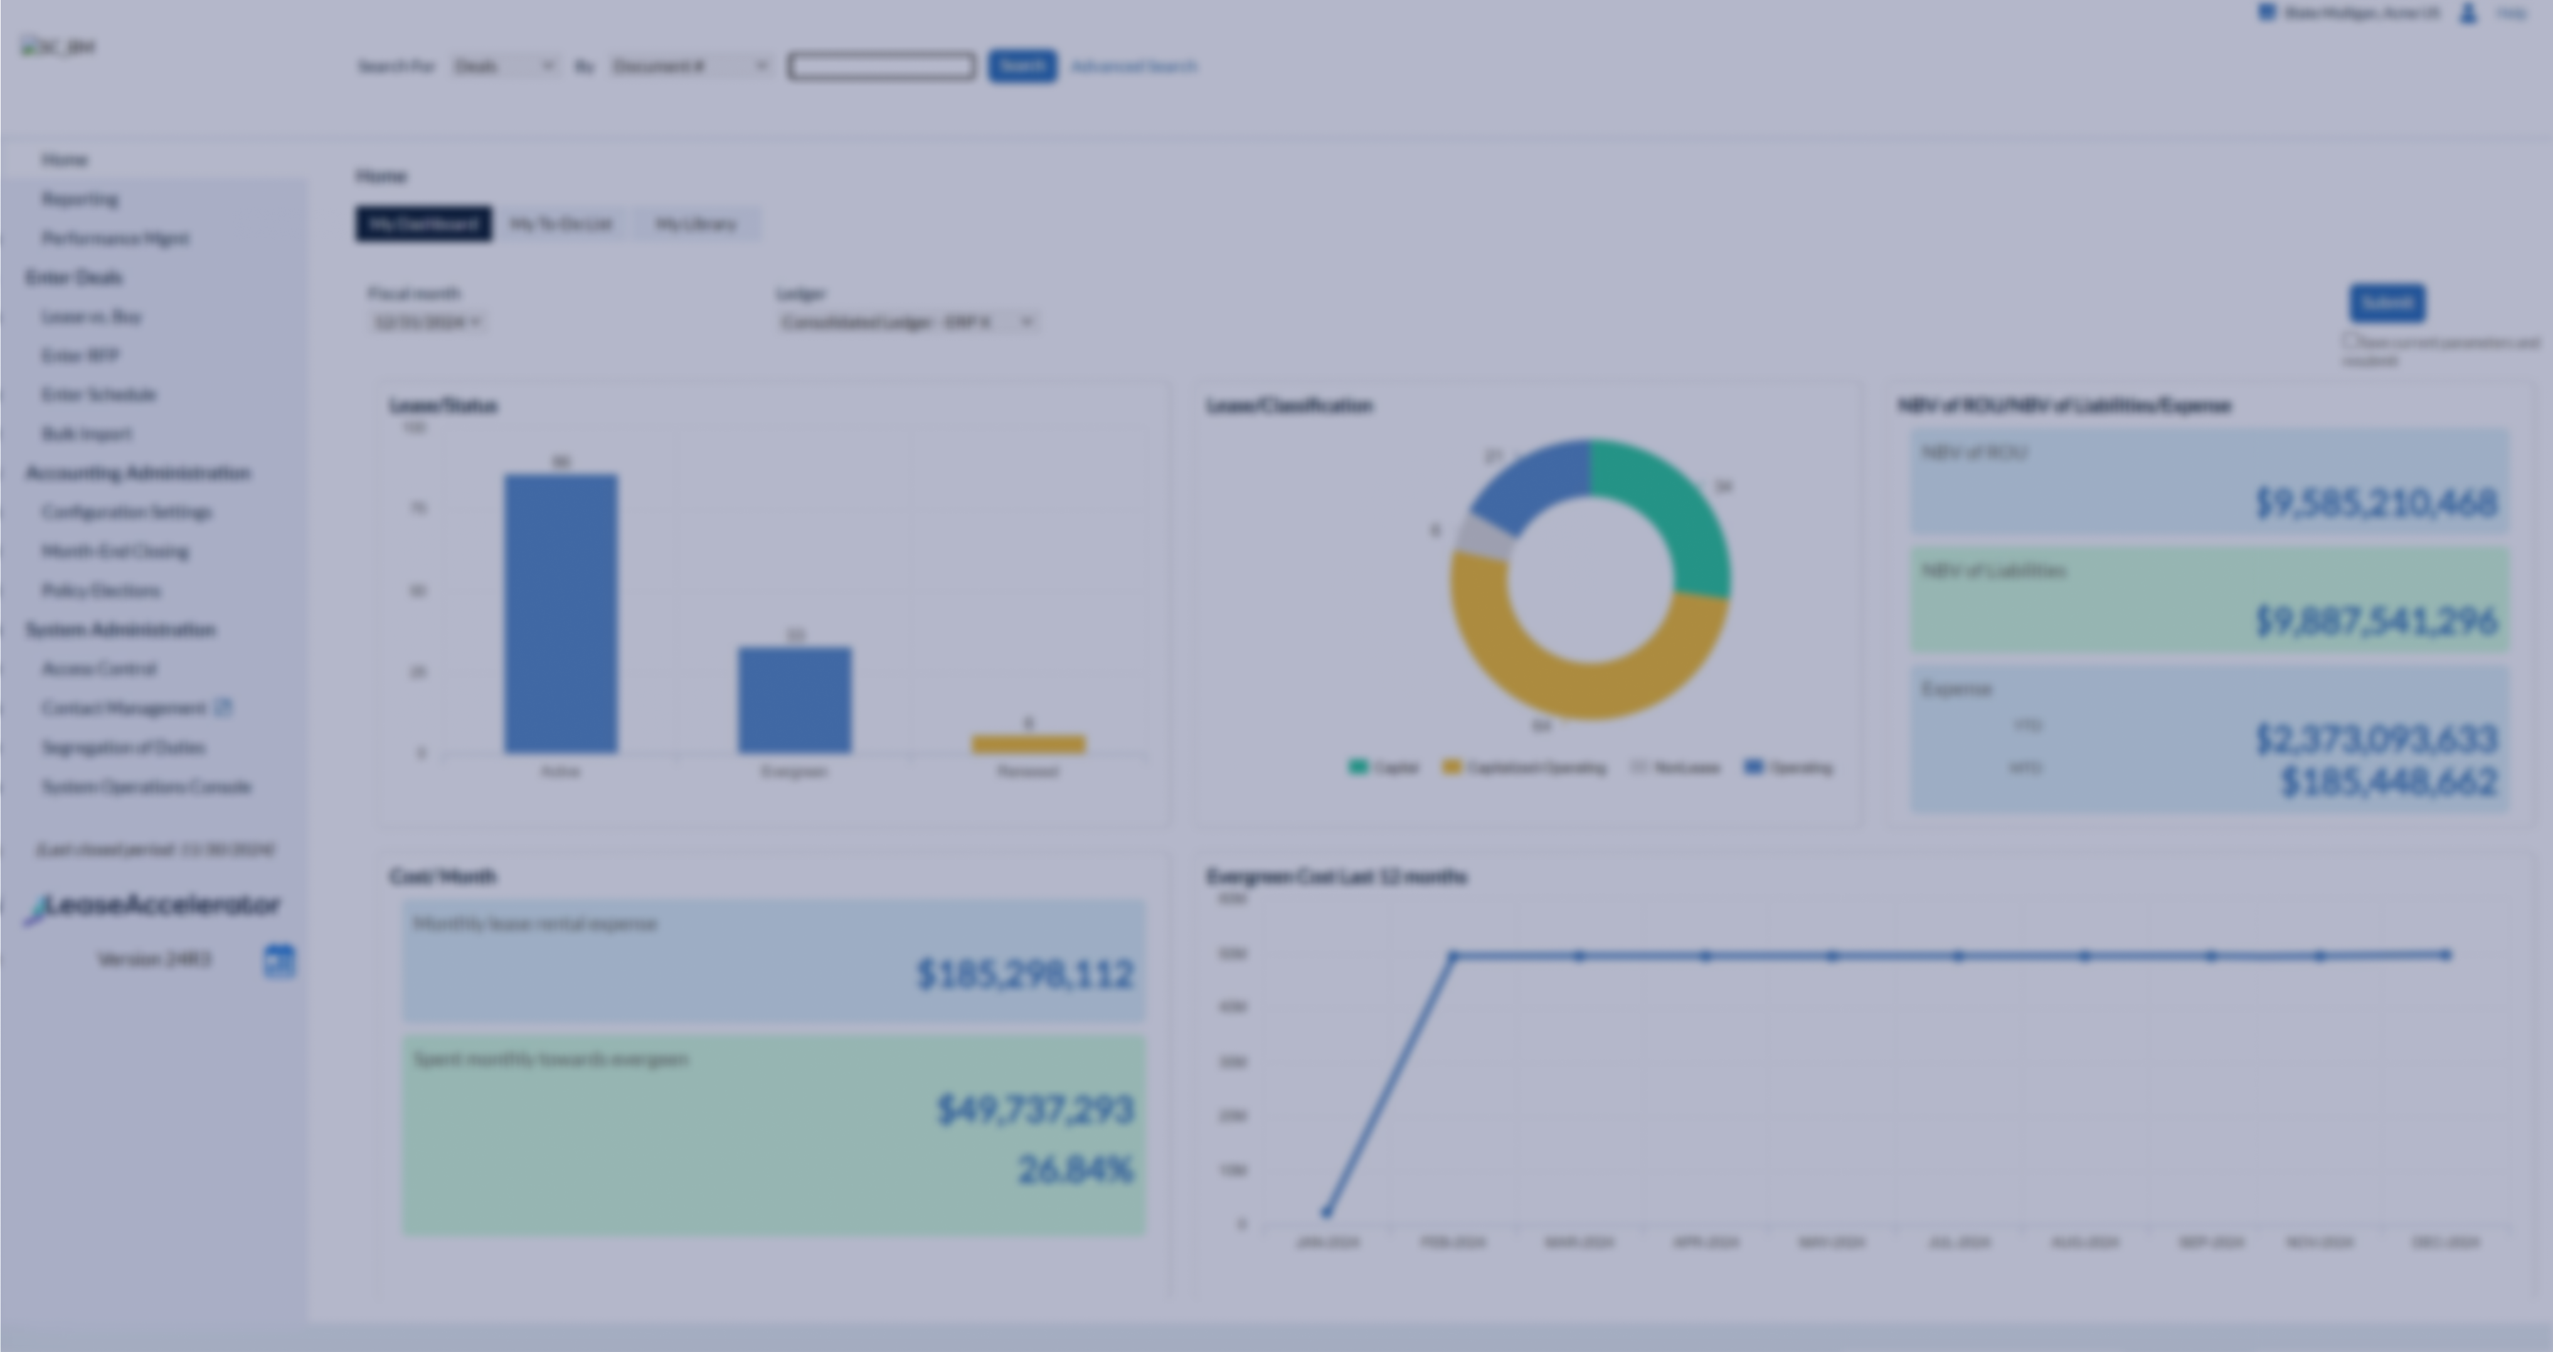
Task: Enable saving current parameters as default
Action: coord(2350,342)
